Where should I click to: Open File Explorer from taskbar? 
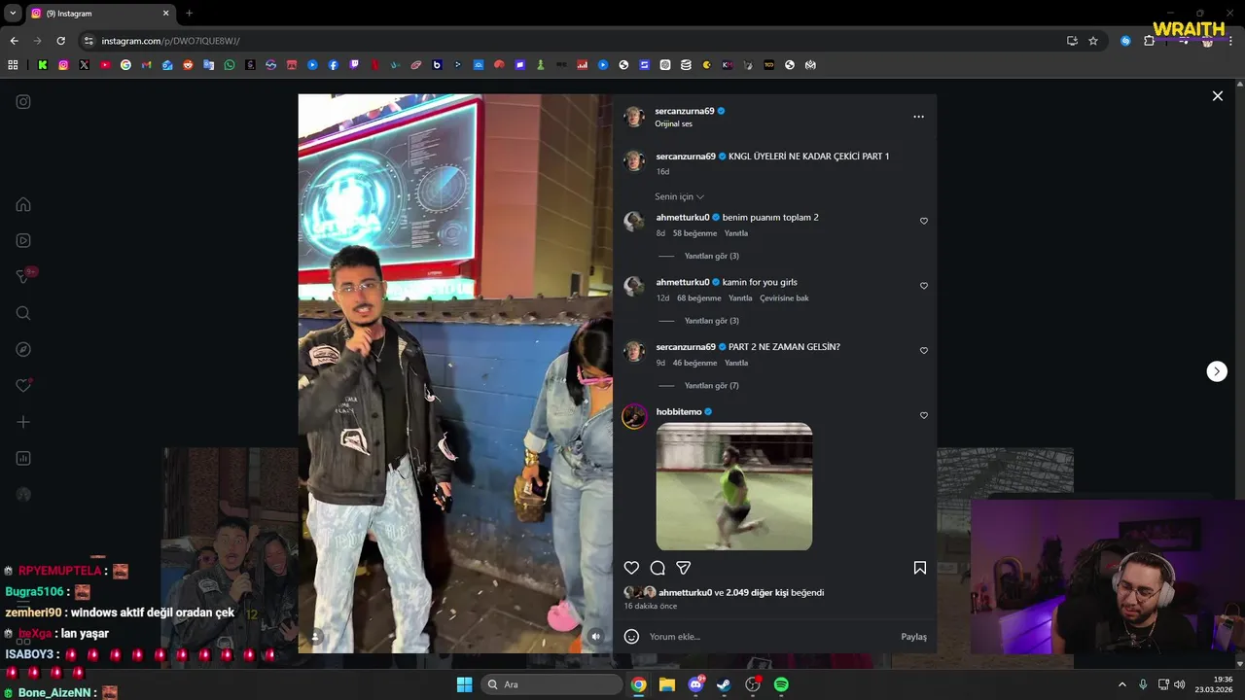[667, 684]
